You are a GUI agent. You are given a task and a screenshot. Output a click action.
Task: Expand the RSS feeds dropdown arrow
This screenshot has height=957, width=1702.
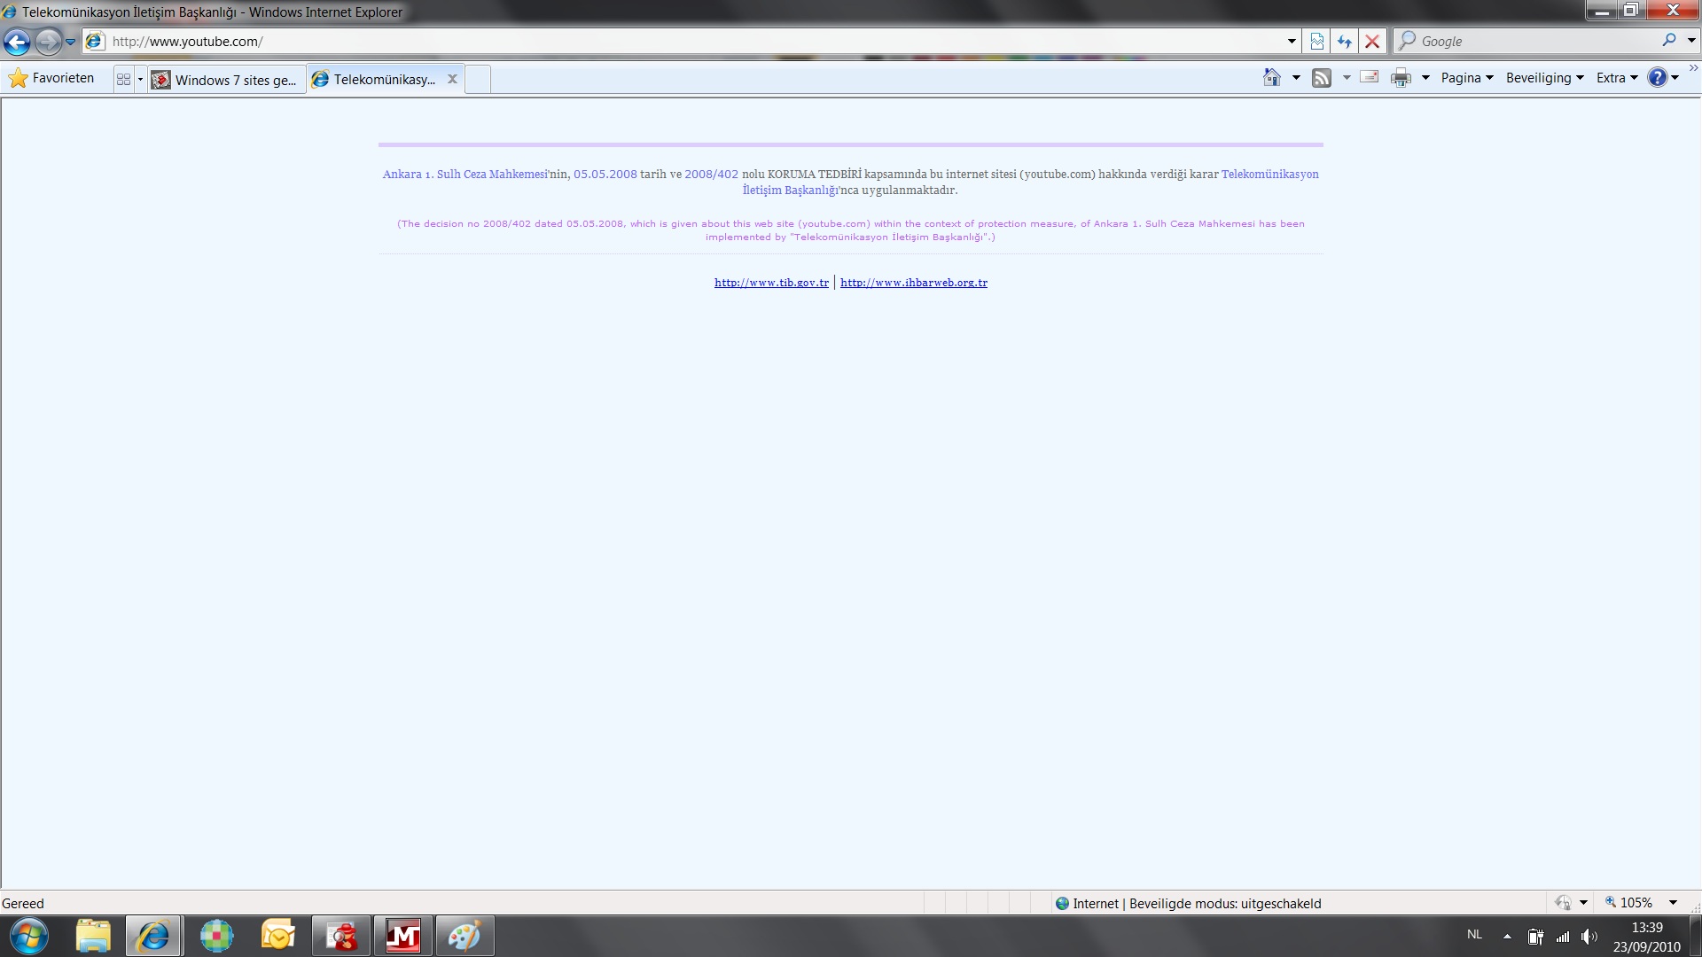click(1347, 78)
